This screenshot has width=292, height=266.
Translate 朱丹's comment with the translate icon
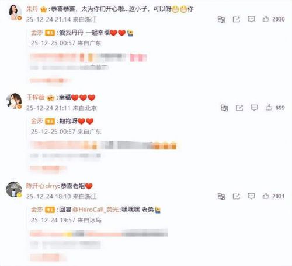[221, 19]
